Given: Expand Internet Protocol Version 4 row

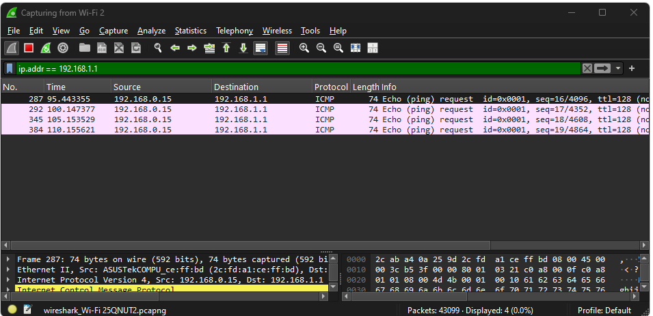Looking at the screenshot, I should (x=8, y=280).
